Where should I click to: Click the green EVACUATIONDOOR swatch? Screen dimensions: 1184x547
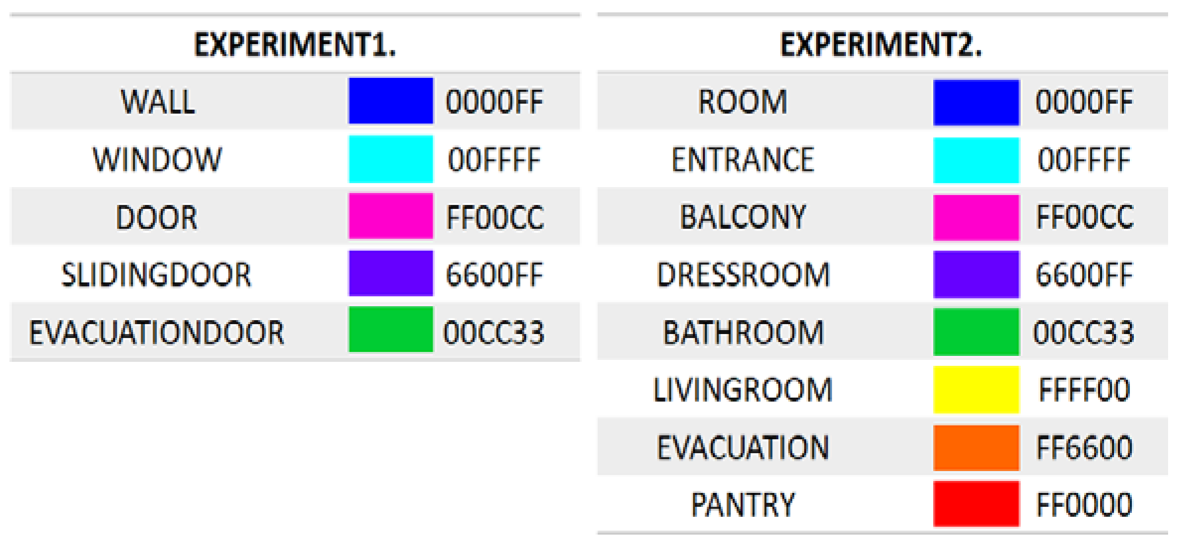click(390, 330)
